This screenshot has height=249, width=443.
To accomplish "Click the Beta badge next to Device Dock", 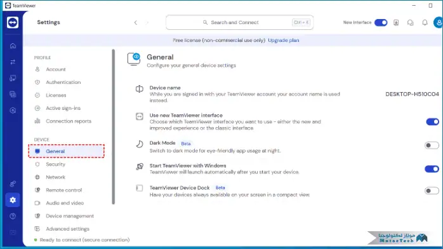I will [x=220, y=187].
